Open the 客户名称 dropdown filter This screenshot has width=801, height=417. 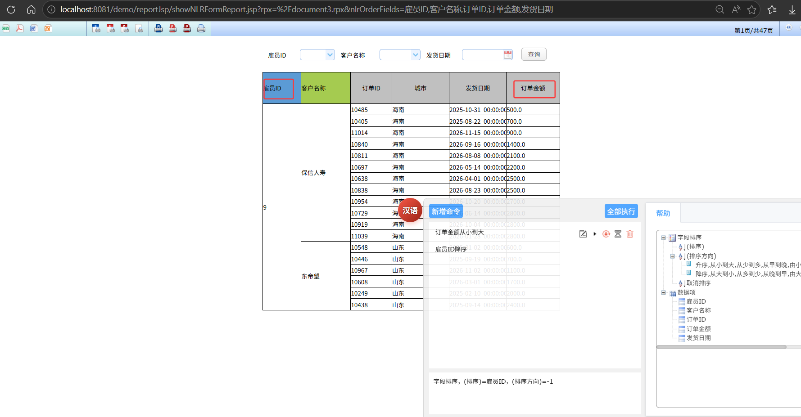coord(415,55)
